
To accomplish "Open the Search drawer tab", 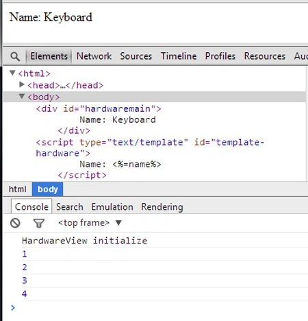I will point(70,207).
